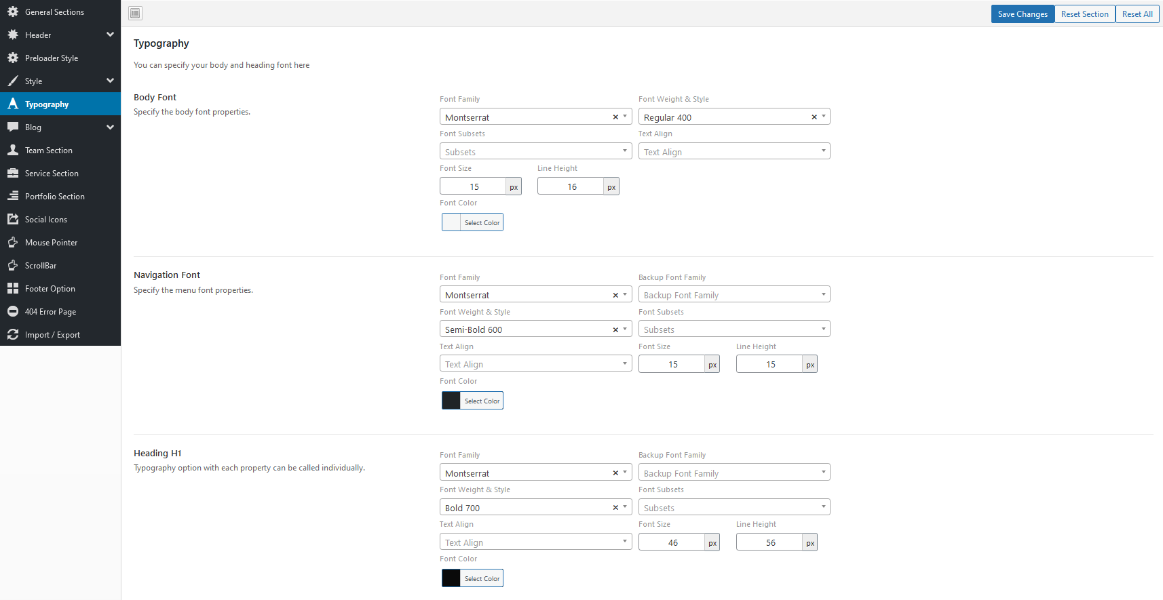The image size is (1163, 600).
Task: Click the Heading H1 black color swatch
Action: coord(451,578)
